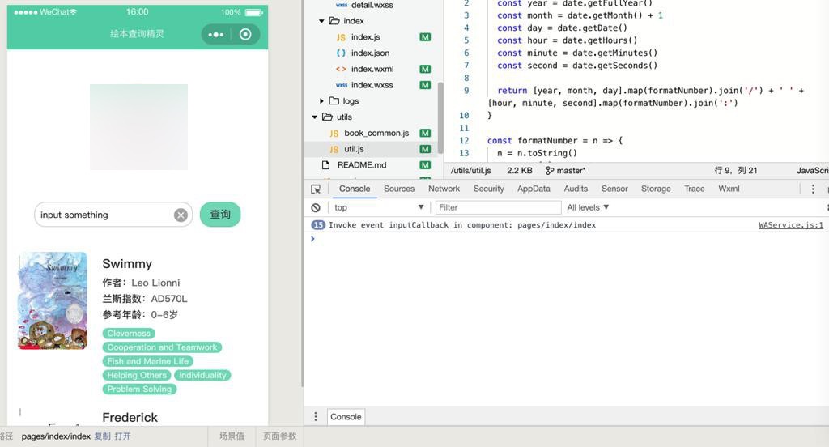Select the Fish and Marine Life tag
The image size is (829, 447).
click(x=147, y=361)
